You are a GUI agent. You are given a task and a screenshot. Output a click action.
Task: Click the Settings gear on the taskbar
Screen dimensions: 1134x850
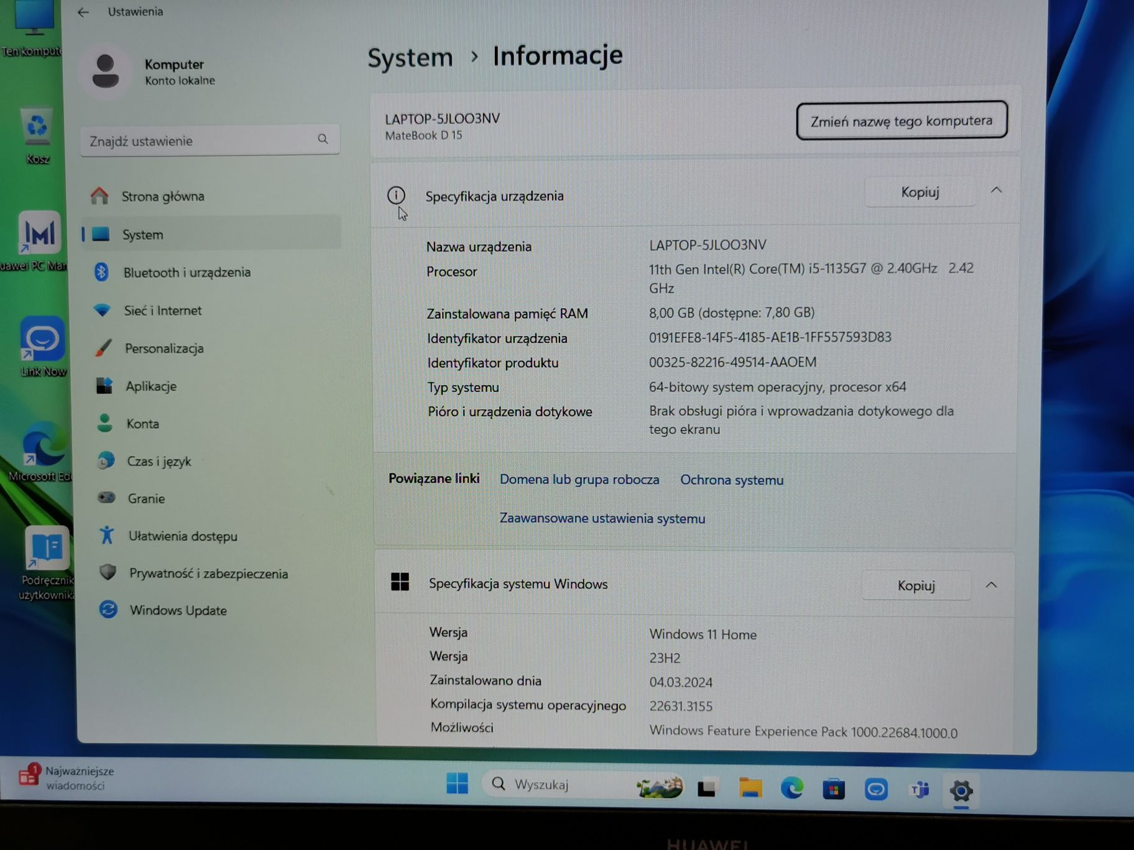click(x=961, y=791)
